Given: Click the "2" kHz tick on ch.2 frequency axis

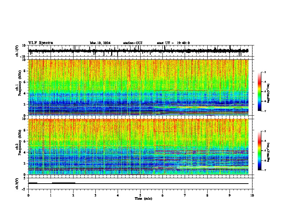Looking at the screenshot, I should click(x=25, y=164).
